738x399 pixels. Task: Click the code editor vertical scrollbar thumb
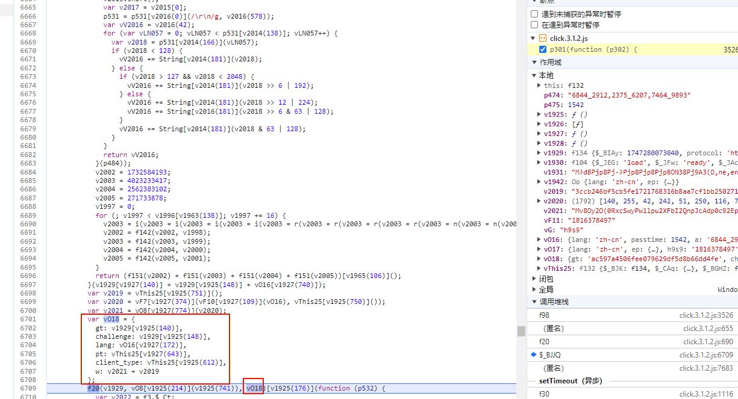tap(521, 331)
